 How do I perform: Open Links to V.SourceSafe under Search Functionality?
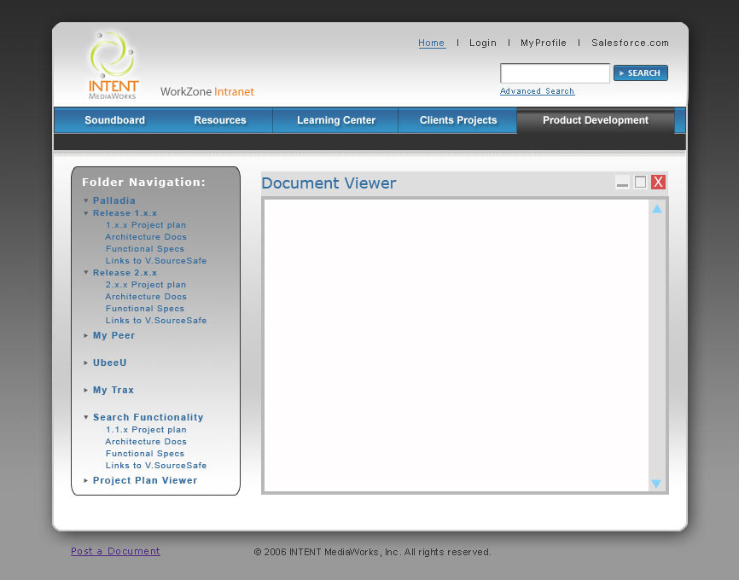point(156,466)
